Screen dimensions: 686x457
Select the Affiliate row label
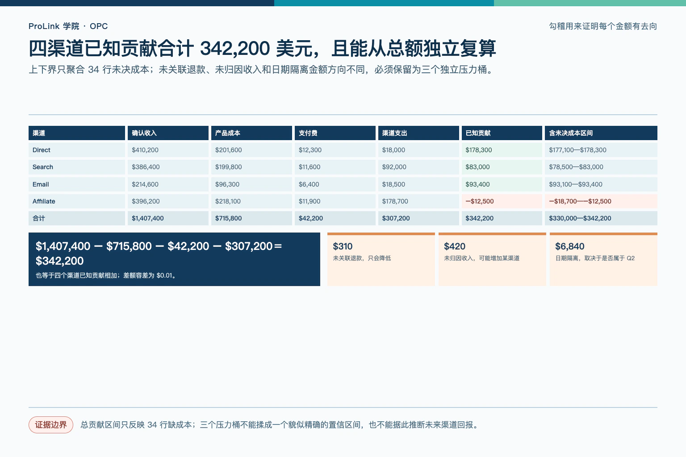(x=77, y=201)
